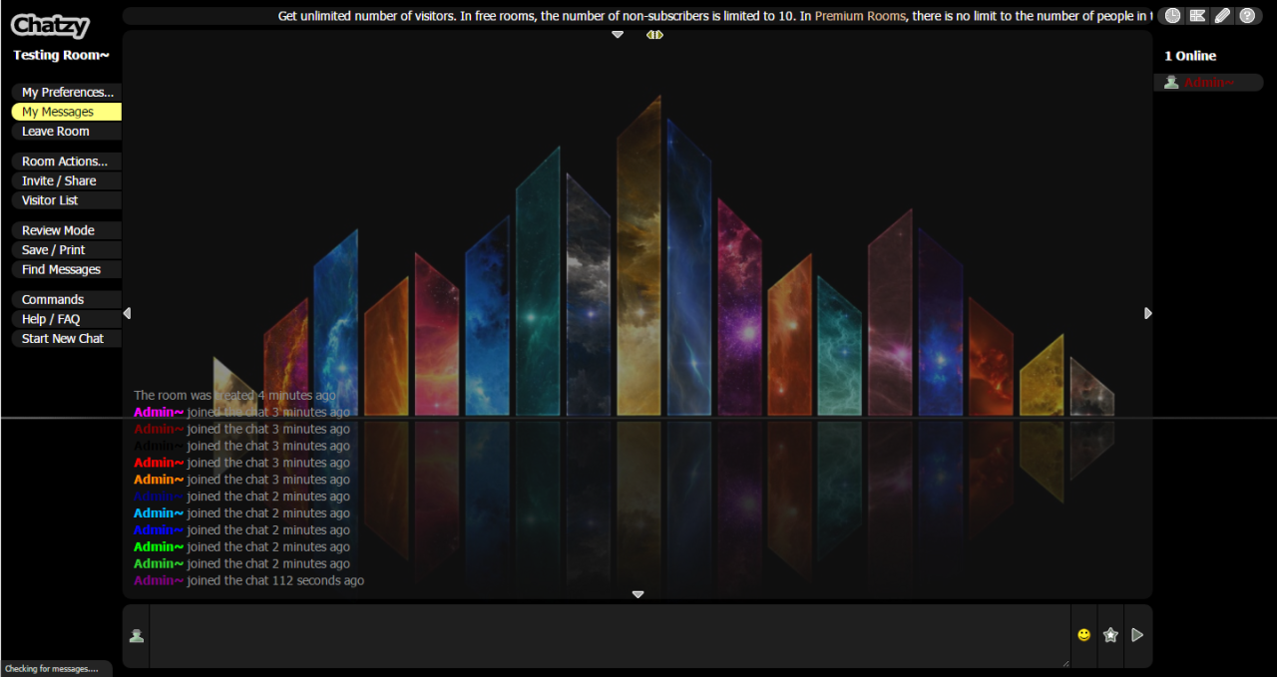Click the left arrow on chat panel edge
Image resolution: width=1277 pixels, height=677 pixels.
pos(127,313)
